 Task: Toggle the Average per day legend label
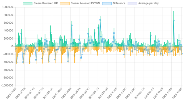coord(148,3)
